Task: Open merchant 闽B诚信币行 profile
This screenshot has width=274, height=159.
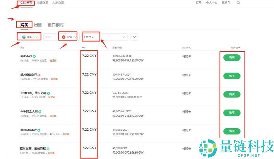Action: pyautogui.click(x=28, y=130)
